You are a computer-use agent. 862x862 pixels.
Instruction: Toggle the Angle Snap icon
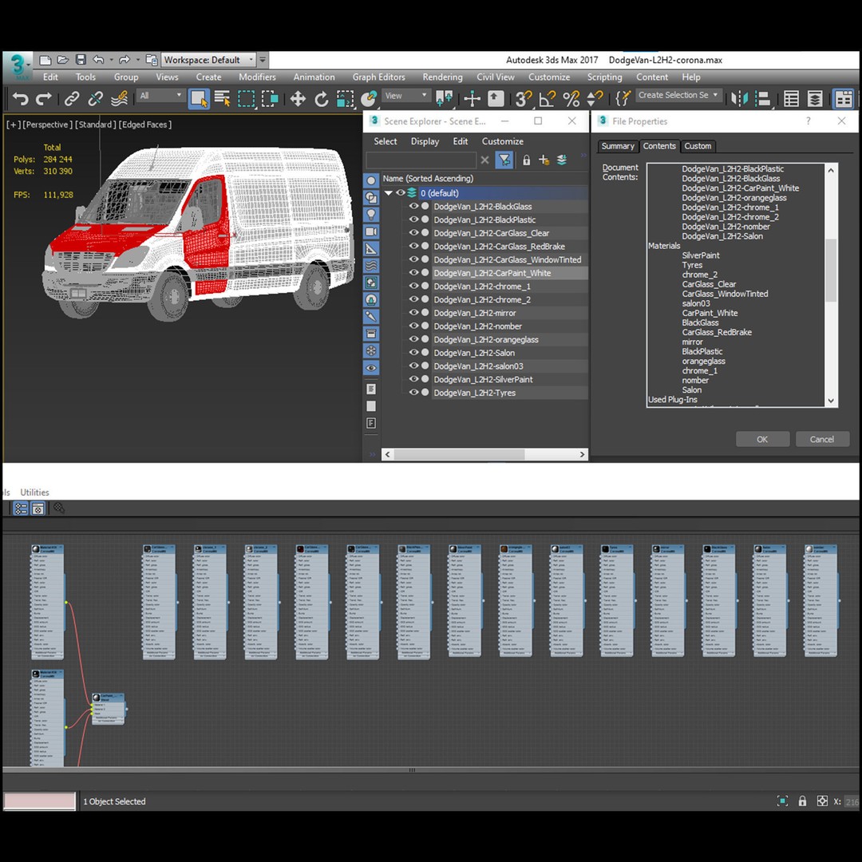tap(547, 99)
